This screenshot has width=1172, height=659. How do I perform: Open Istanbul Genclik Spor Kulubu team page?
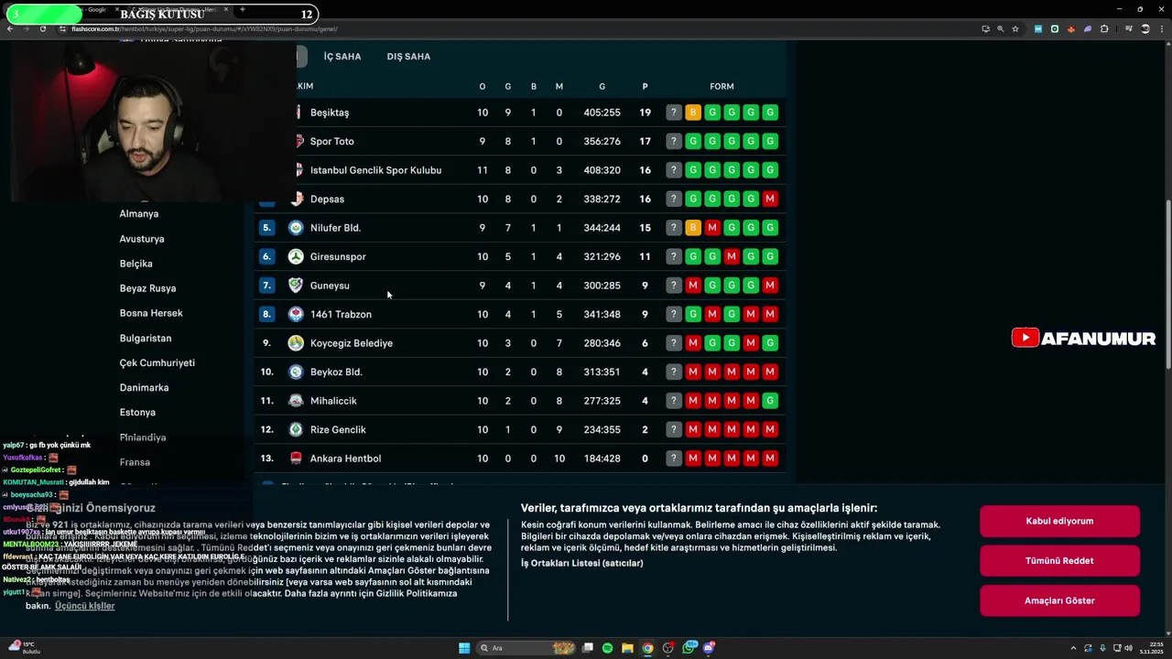tap(375, 170)
